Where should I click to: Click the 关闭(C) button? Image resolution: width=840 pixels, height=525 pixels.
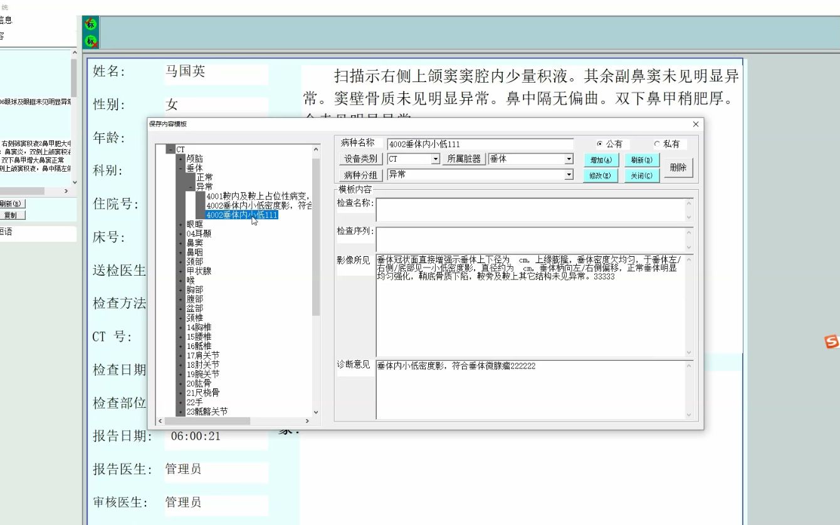coord(641,175)
